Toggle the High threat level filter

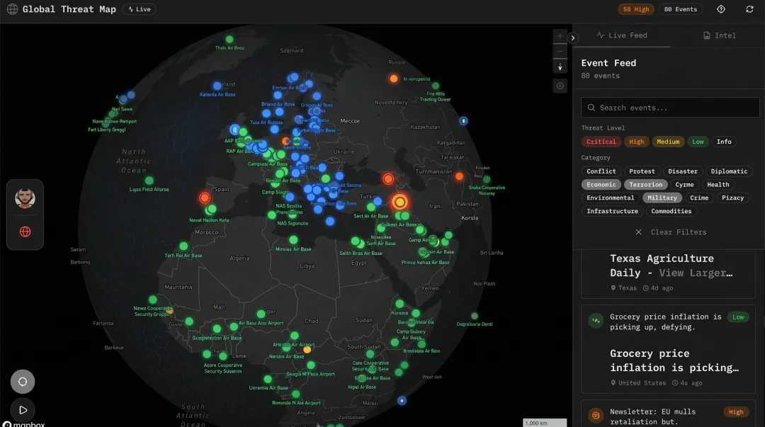(x=636, y=142)
